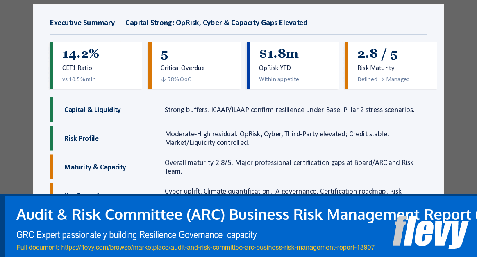477x257 pixels.
Task: Select the 'OpRisk YTD' label
Action: [275, 68]
